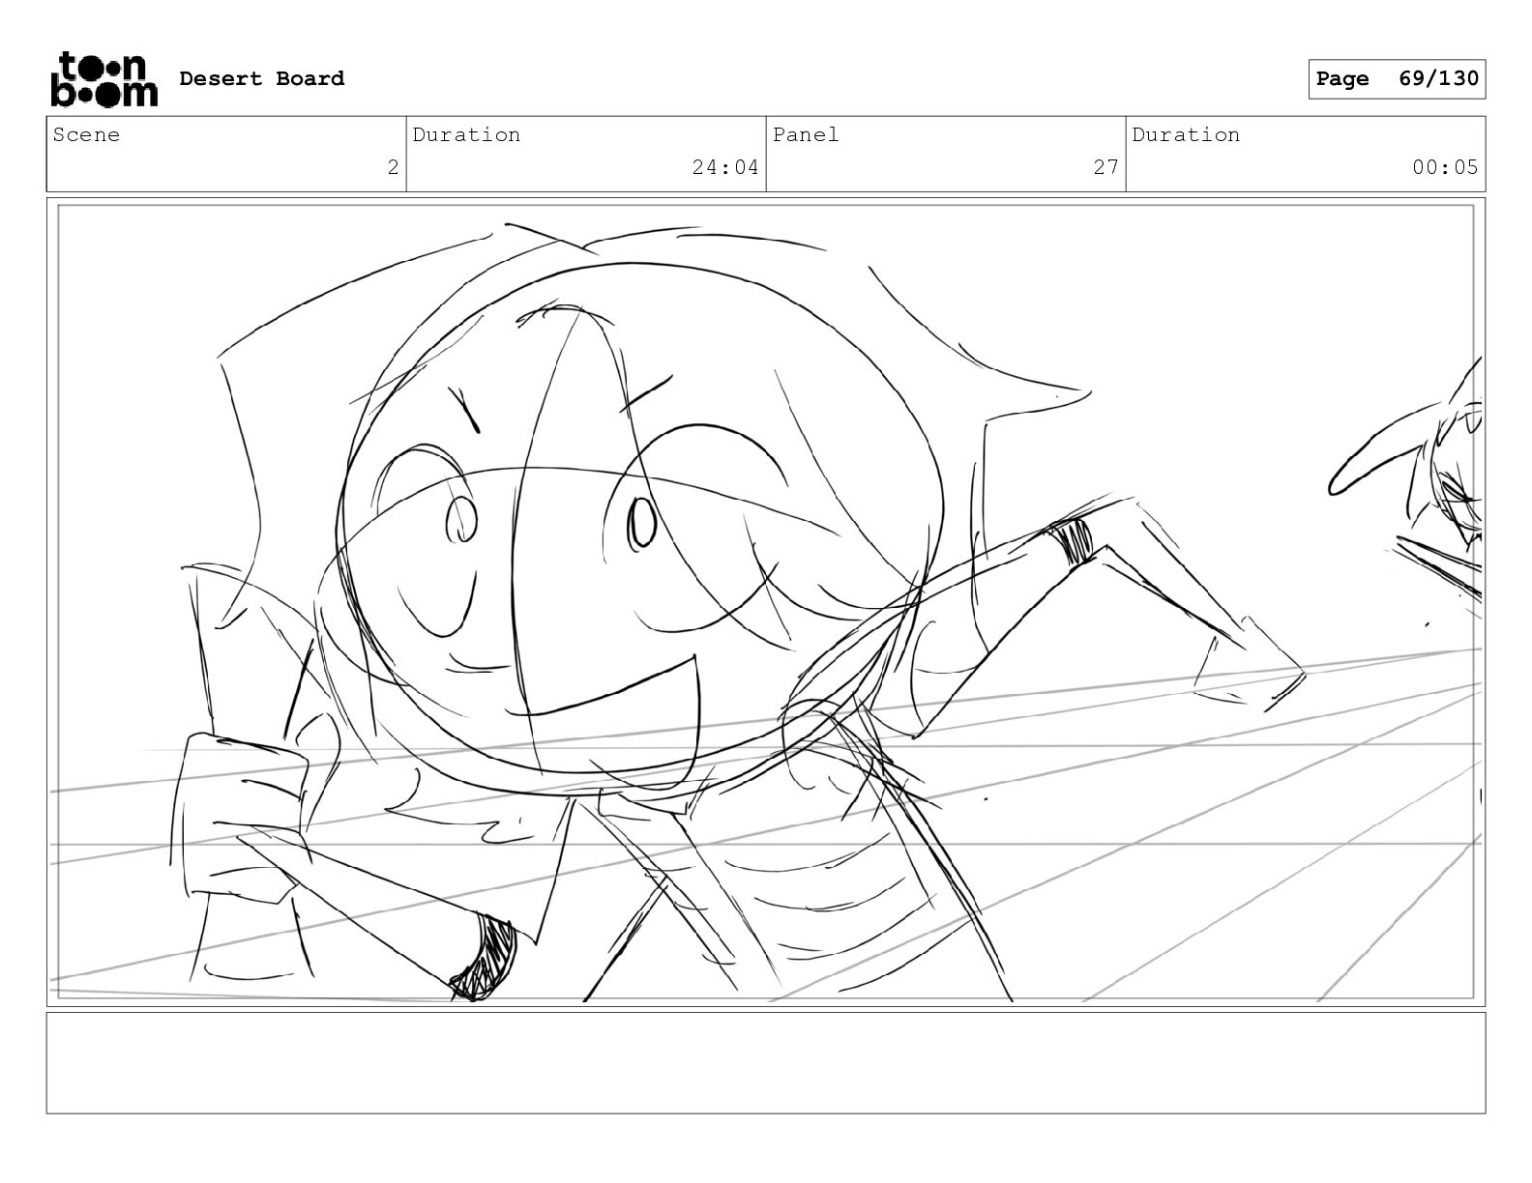Click the 'Scene' header label

(86, 134)
